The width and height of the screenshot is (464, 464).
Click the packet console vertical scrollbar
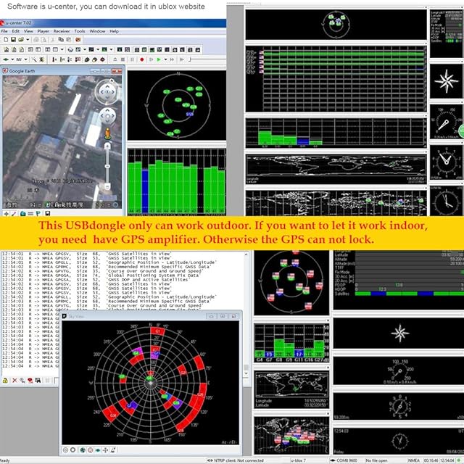[x=246, y=314]
